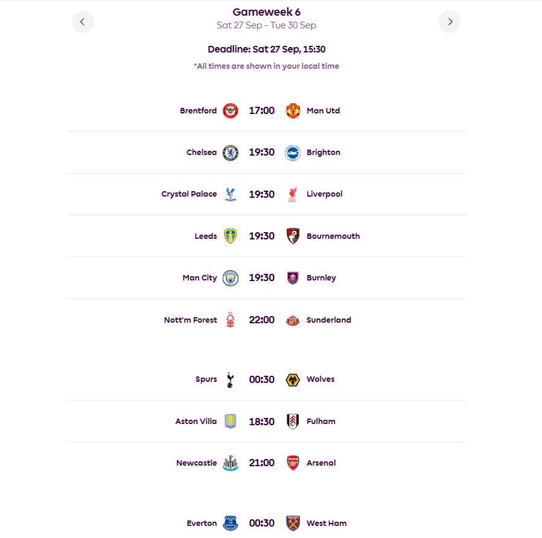Go to previous gameweek with left arrow
This screenshot has width=542, height=538.
tap(83, 22)
